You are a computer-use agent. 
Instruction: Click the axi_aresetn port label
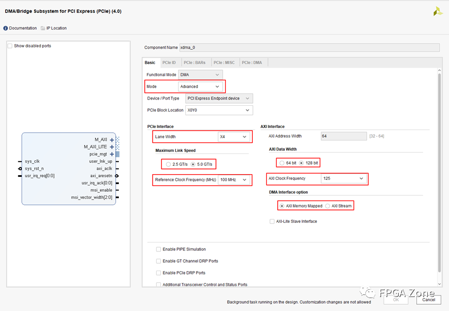(x=101, y=176)
